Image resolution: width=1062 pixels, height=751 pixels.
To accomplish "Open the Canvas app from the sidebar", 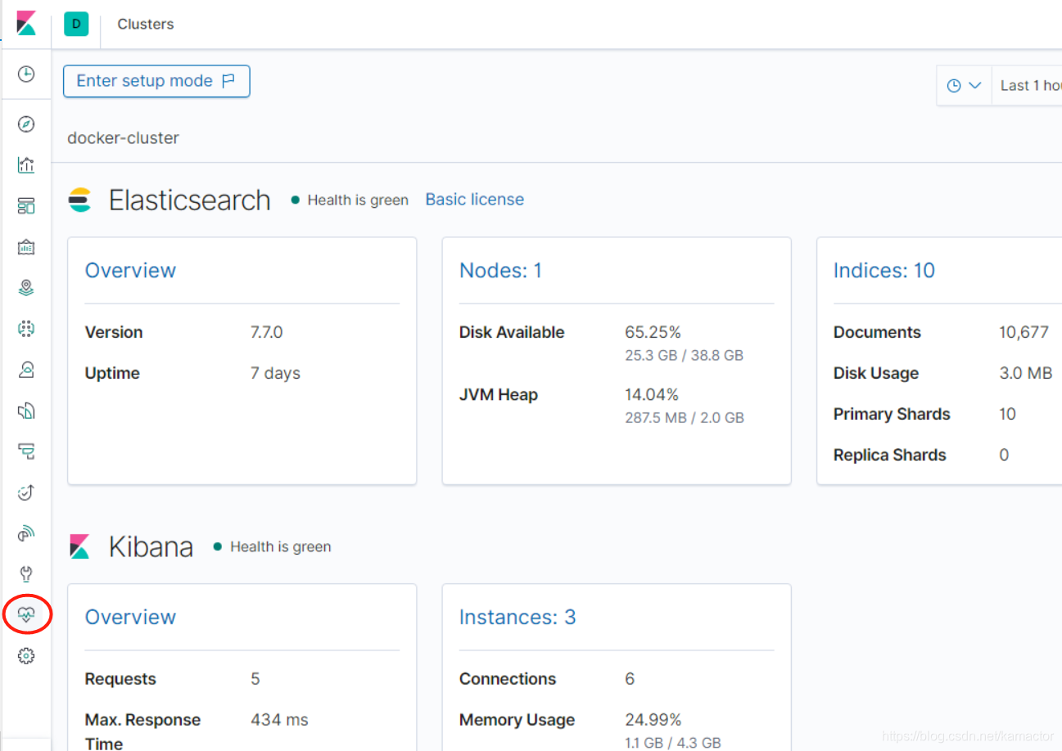I will tap(25, 247).
